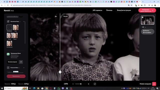Open the translate page icon in address bar
160x90 pixels.
point(129,5)
